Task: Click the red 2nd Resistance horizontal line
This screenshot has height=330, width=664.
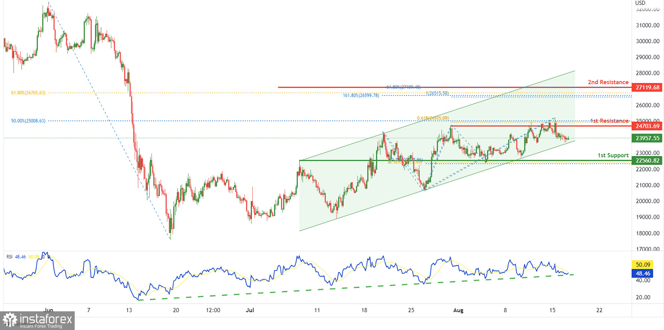Action: pyautogui.click(x=454, y=88)
